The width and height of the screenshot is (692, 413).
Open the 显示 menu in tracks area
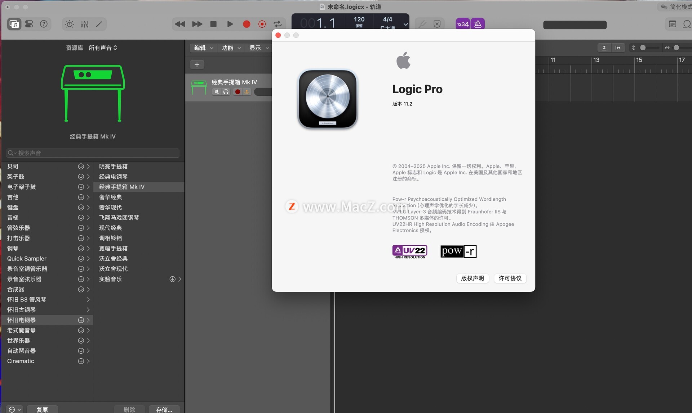259,48
